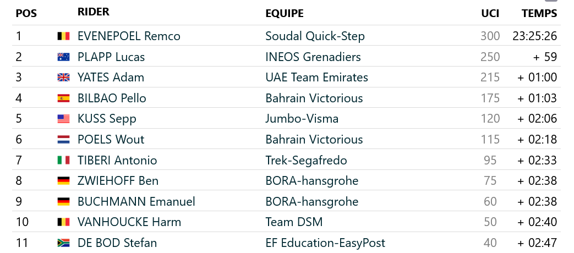This screenshot has height=253, width=574.
Task: Open BUCHMANN Emanuel's rider link
Action: [x=136, y=202]
